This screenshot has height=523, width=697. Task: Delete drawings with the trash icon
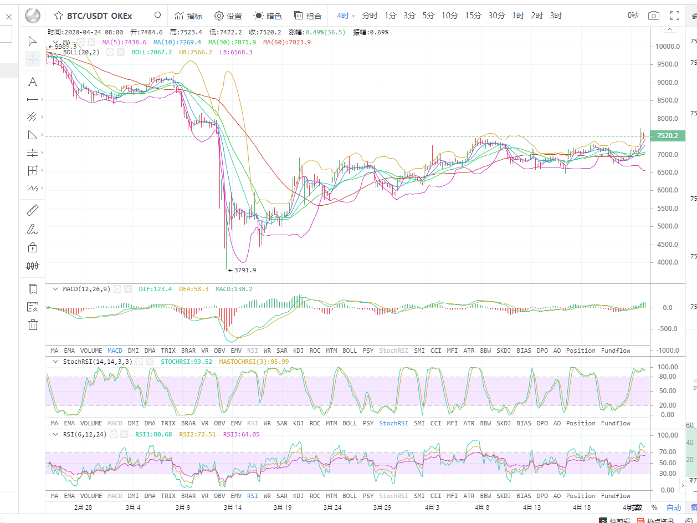pos(33,324)
